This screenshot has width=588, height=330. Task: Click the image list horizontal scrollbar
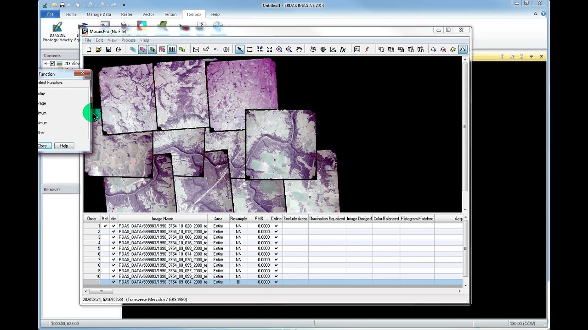click(272, 291)
